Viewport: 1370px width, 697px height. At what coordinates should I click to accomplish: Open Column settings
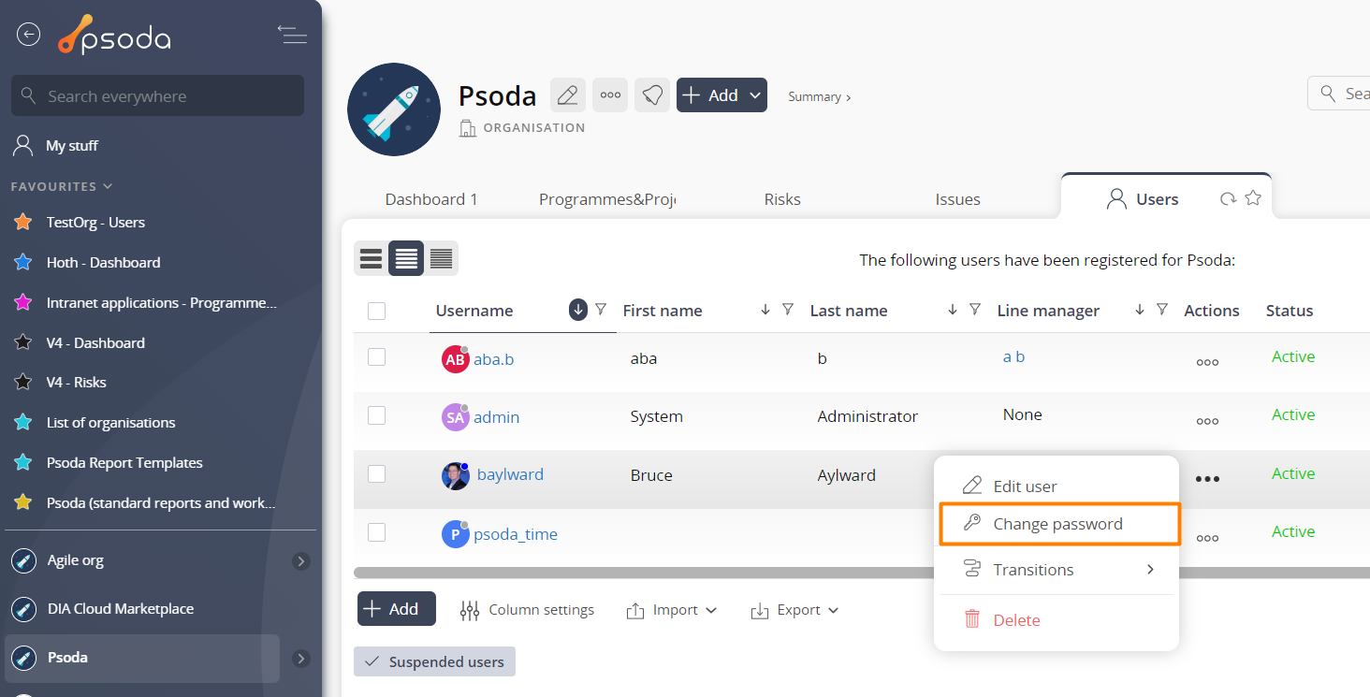(527, 610)
